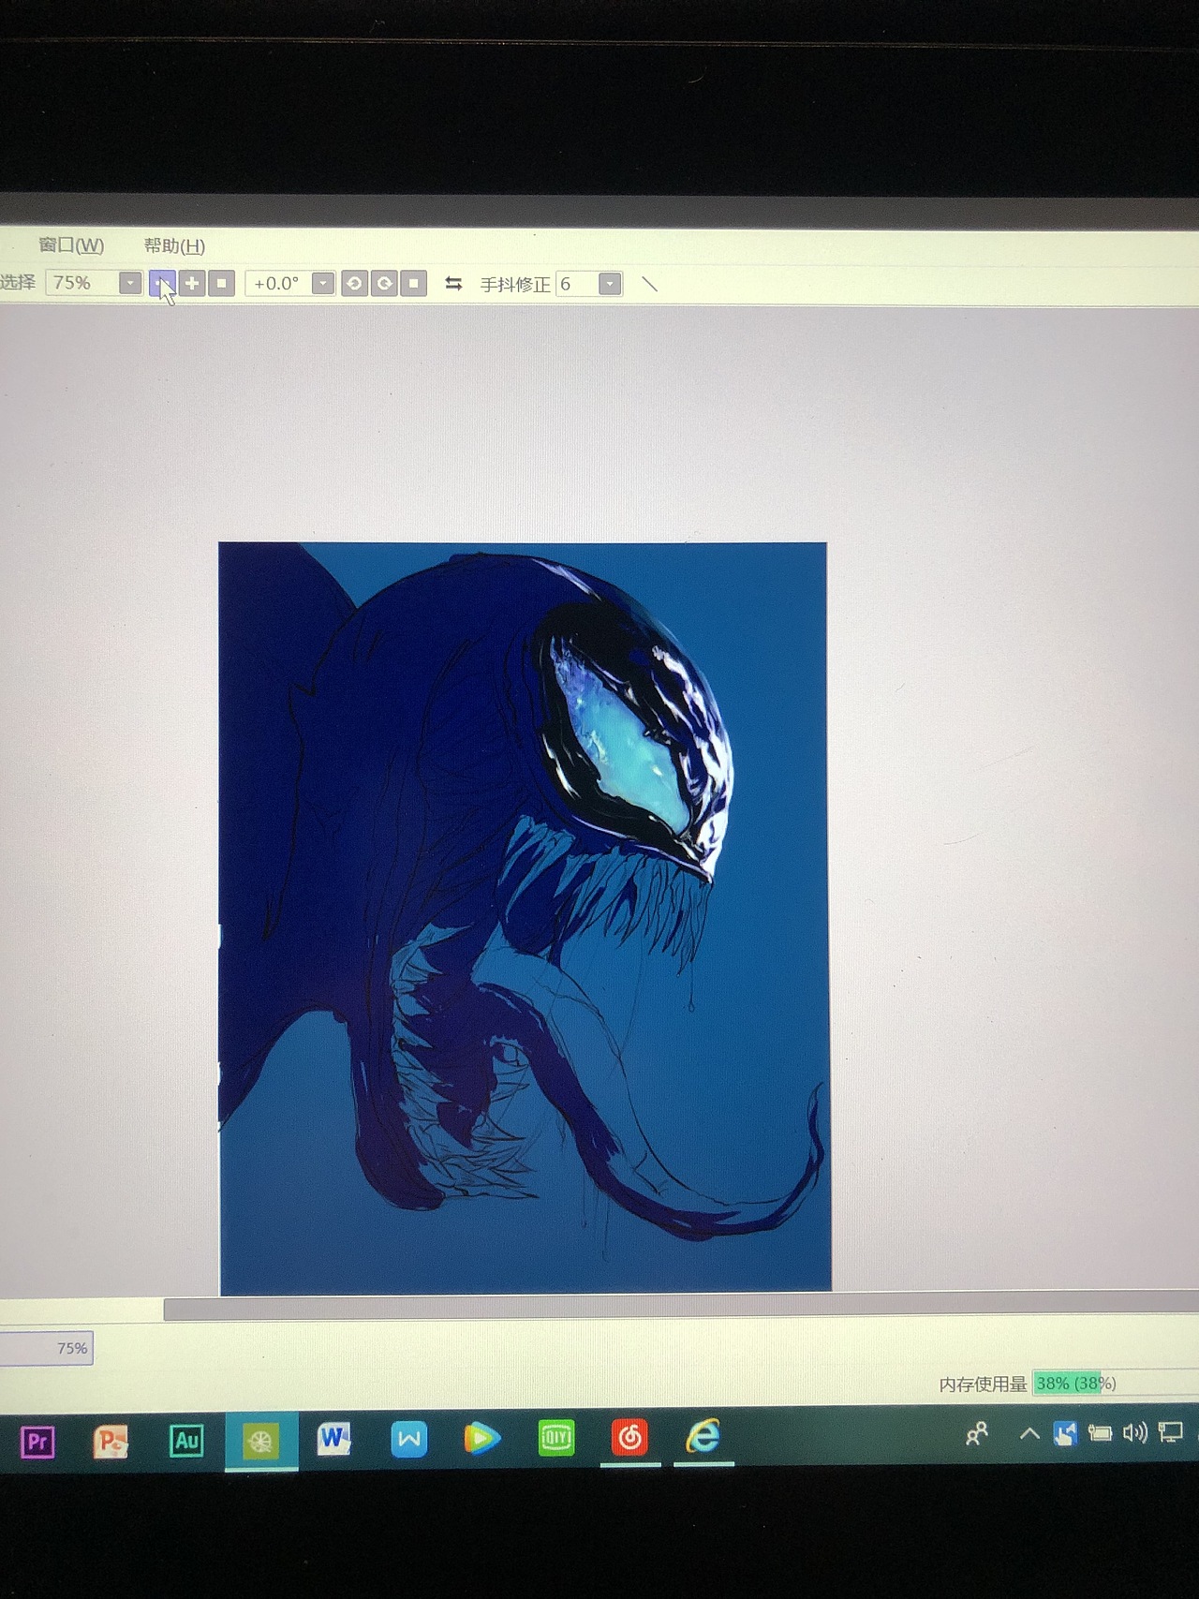This screenshot has width=1199, height=1599.
Task: Open the volume speaker tray icon
Action: click(1135, 1432)
